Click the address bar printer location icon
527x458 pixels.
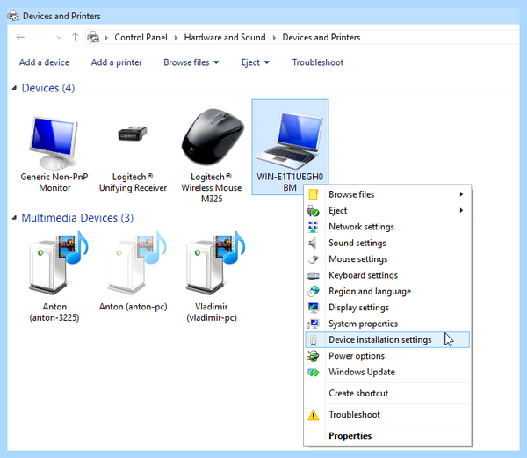93,37
